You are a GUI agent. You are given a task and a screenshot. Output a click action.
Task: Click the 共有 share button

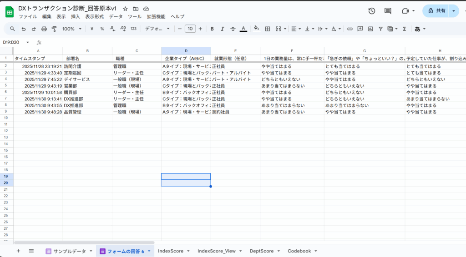436,11
